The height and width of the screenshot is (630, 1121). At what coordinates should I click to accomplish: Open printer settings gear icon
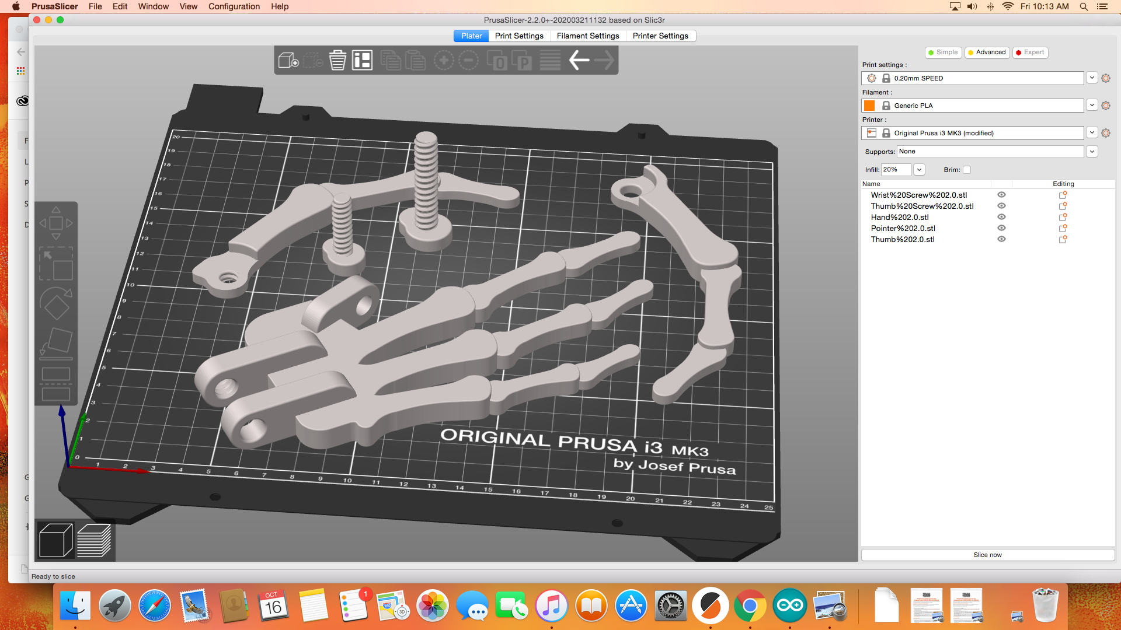click(x=1106, y=133)
